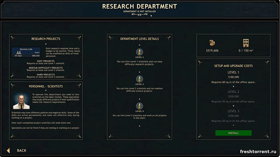Click the $519,606 balance amount

click(212, 51)
